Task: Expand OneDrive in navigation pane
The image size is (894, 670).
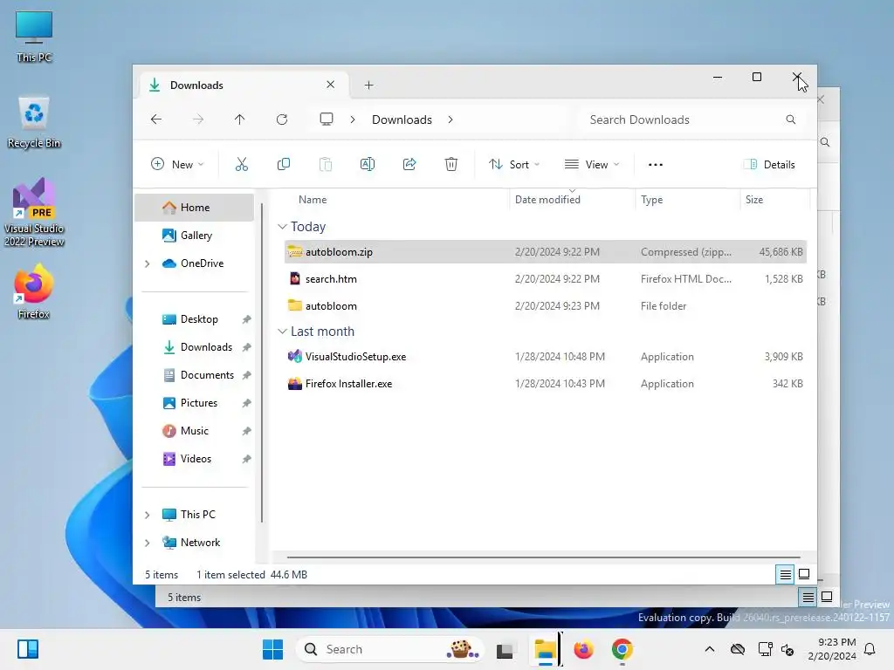Action: pos(147,263)
